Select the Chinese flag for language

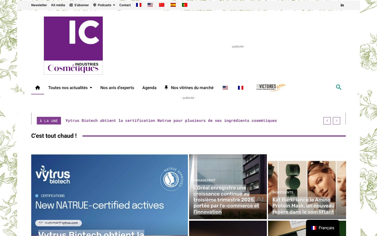pos(161,5)
